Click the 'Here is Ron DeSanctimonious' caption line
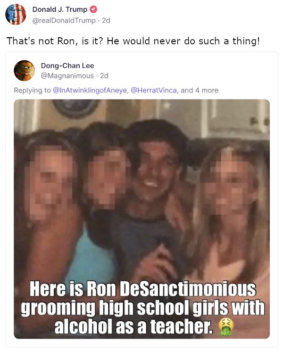The width and height of the screenshot is (283, 350). [143, 289]
